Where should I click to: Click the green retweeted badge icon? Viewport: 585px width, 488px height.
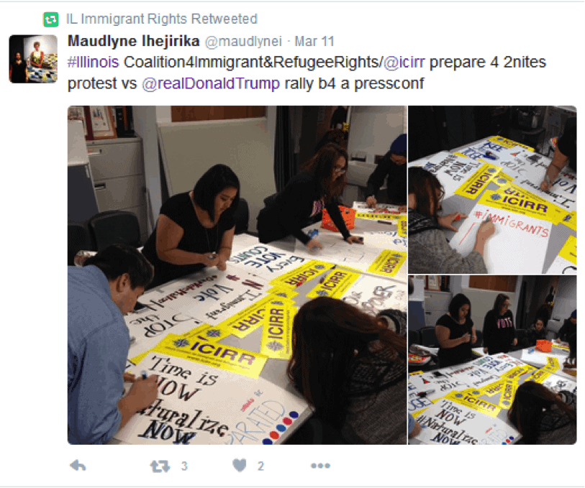[51, 19]
